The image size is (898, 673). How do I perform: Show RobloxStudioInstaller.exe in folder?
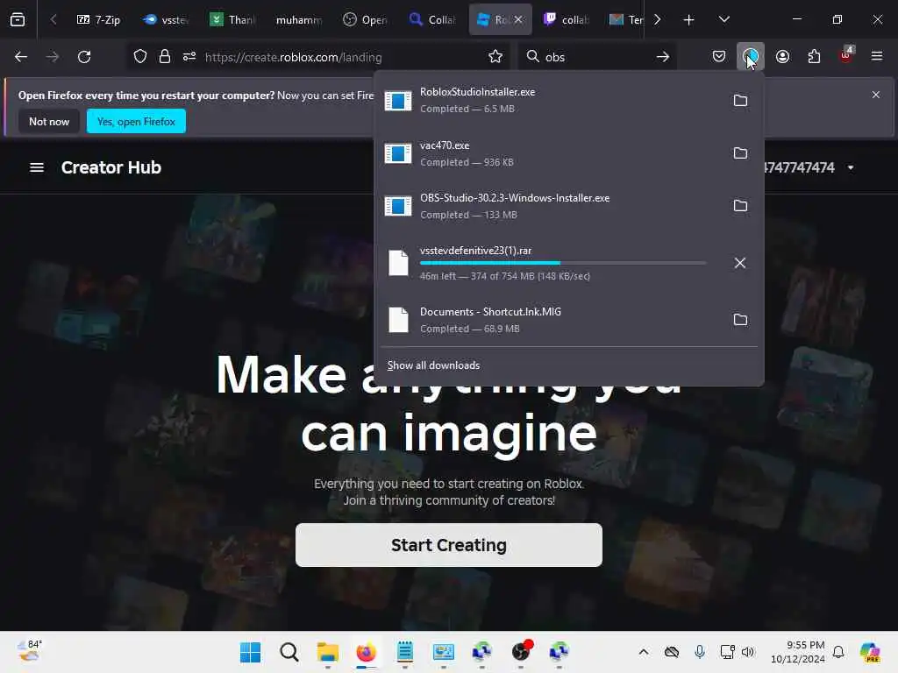coord(740,101)
